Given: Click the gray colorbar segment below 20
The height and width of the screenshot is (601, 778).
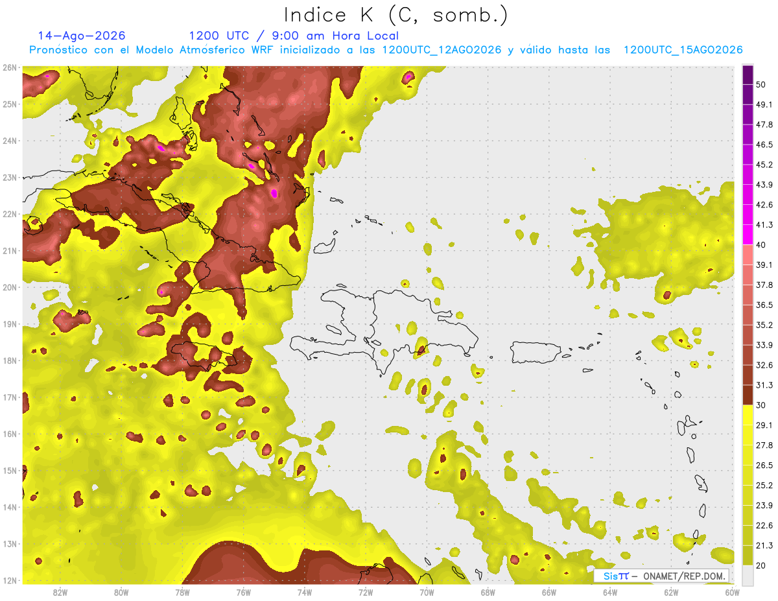Looking at the screenshot, I should (x=748, y=575).
